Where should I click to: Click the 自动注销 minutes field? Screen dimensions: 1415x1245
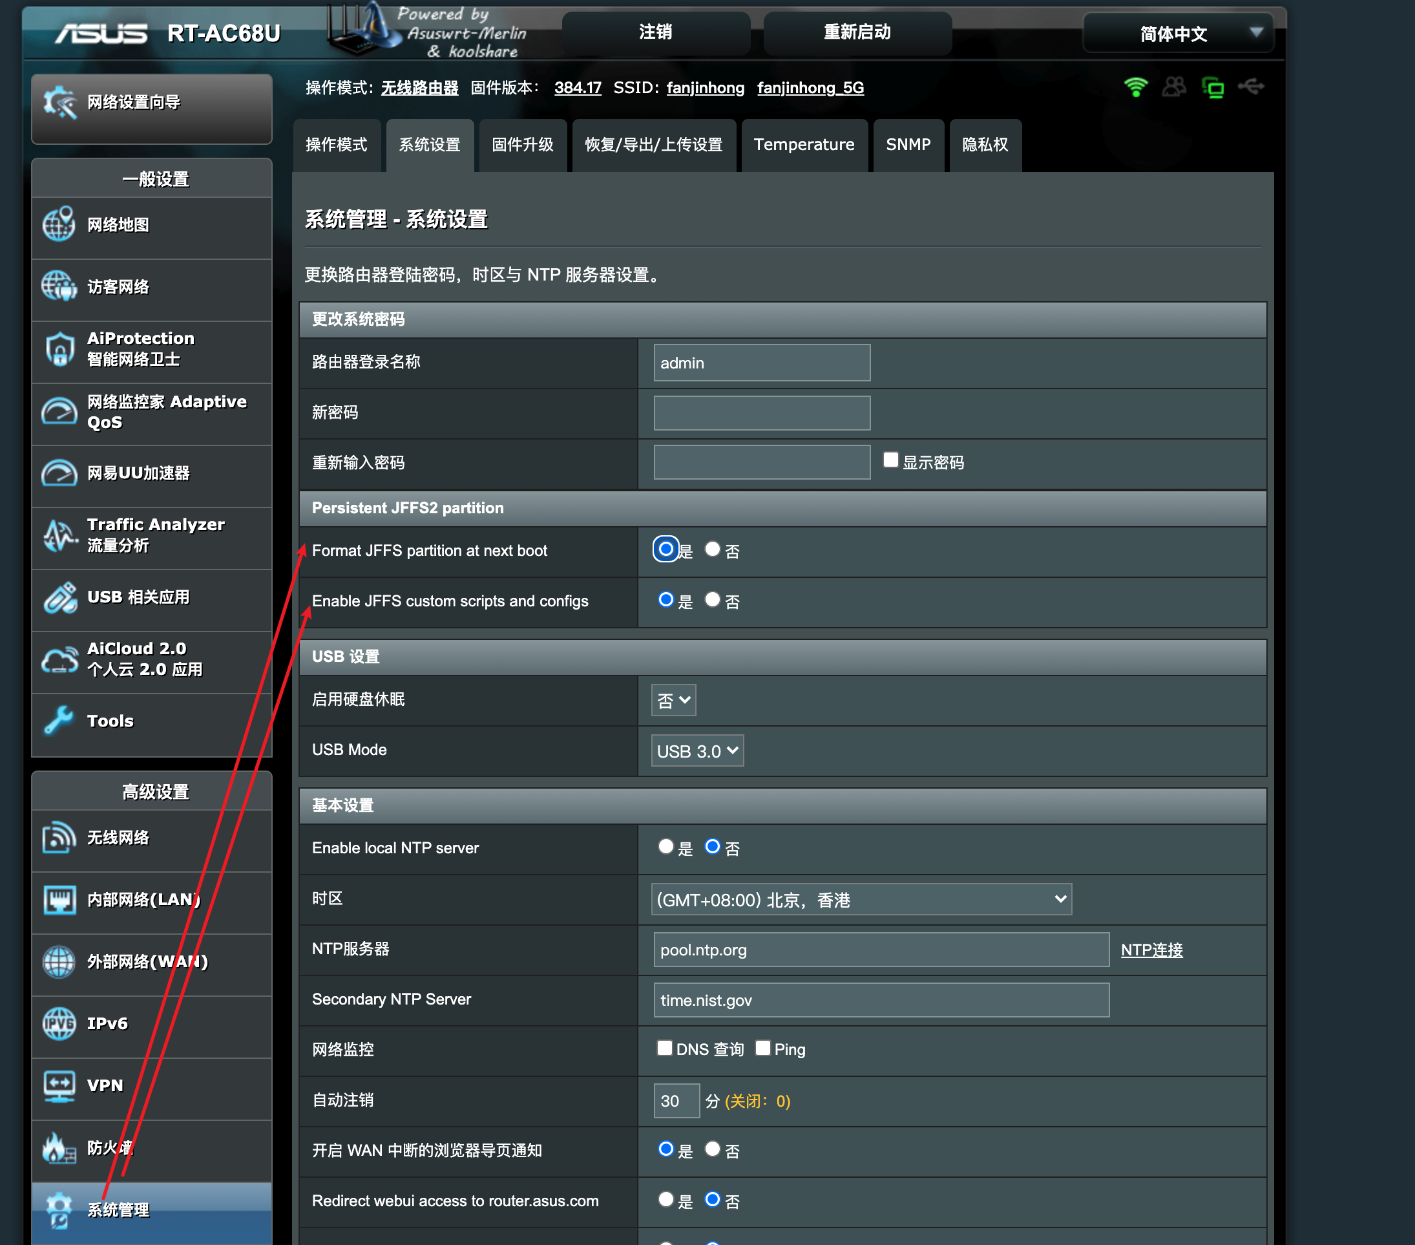coord(676,1101)
